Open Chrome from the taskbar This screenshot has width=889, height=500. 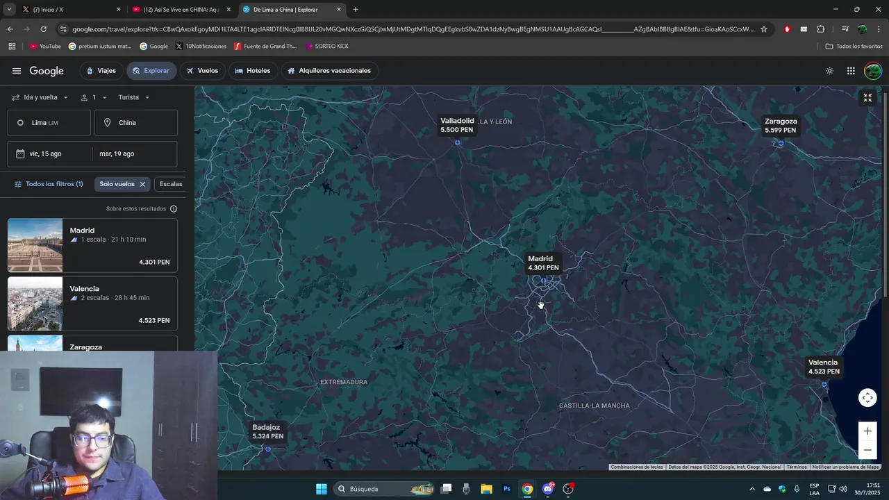point(527,489)
